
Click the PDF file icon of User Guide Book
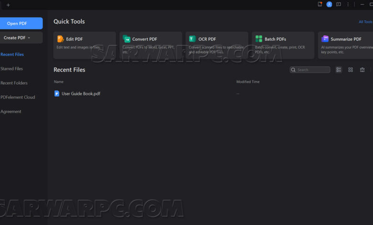click(56, 93)
